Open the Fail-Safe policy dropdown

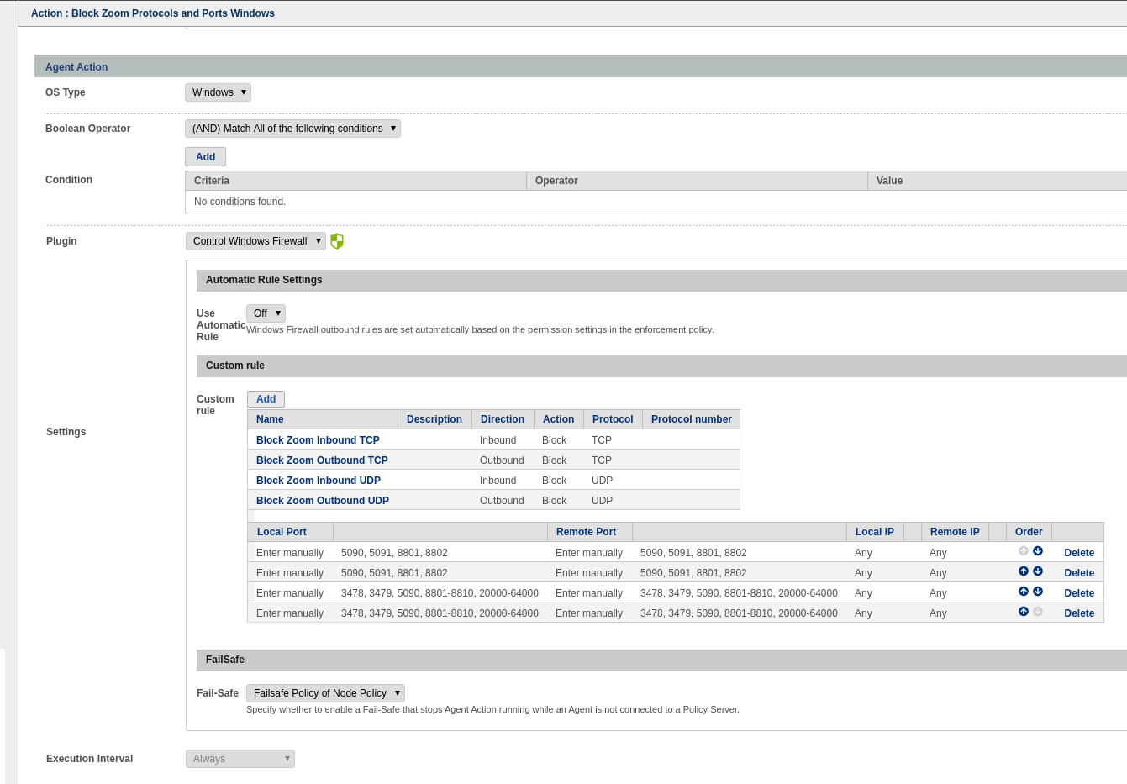pyautogui.click(x=325, y=693)
